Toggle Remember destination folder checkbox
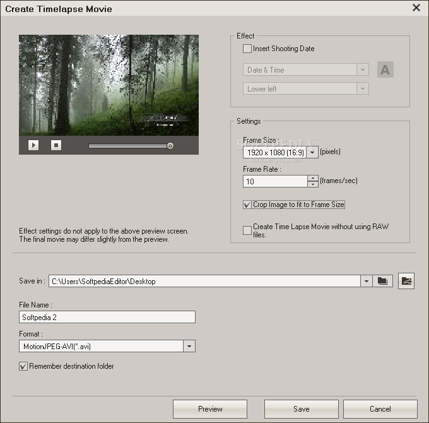Image resolution: width=429 pixels, height=423 pixels. point(23,366)
